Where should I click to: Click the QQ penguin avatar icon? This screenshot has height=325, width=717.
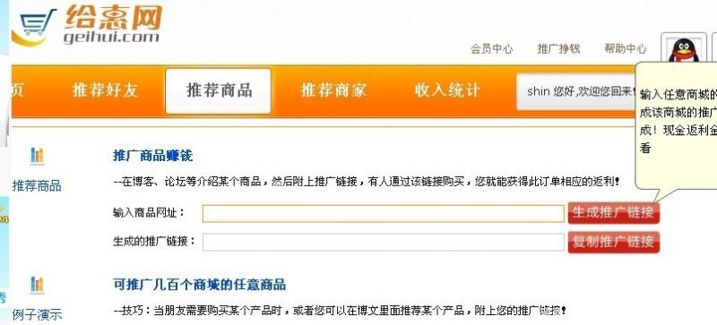coord(684,49)
